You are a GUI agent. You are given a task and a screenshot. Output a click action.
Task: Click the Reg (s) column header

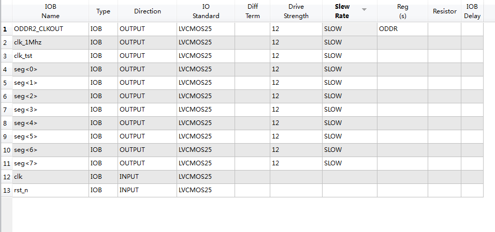(x=402, y=11)
